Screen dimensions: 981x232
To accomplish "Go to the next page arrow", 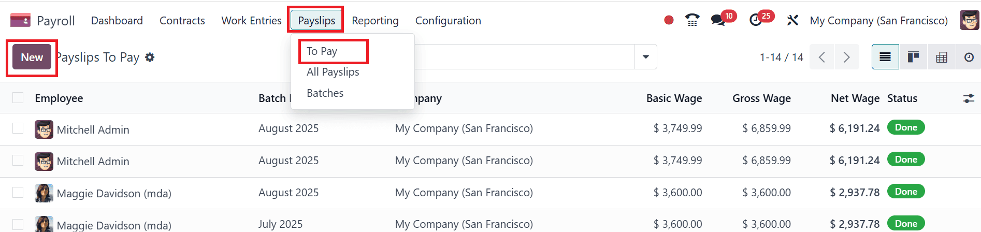I will (x=846, y=57).
